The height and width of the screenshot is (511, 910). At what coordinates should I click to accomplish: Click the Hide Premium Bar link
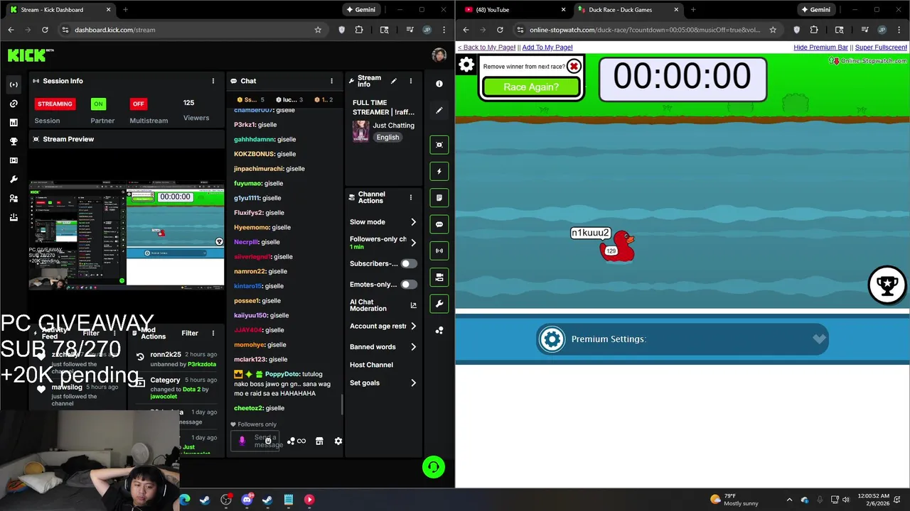[820, 48]
